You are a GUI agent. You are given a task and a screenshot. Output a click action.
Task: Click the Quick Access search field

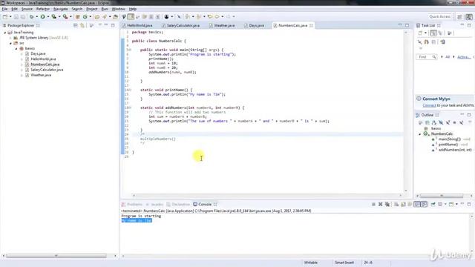(x=439, y=16)
